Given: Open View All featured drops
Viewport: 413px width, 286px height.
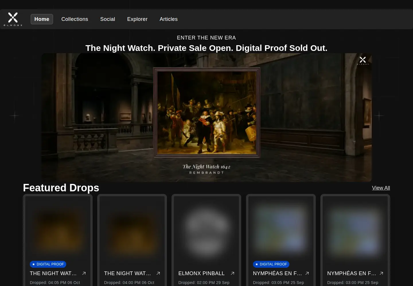Looking at the screenshot, I should (381, 188).
